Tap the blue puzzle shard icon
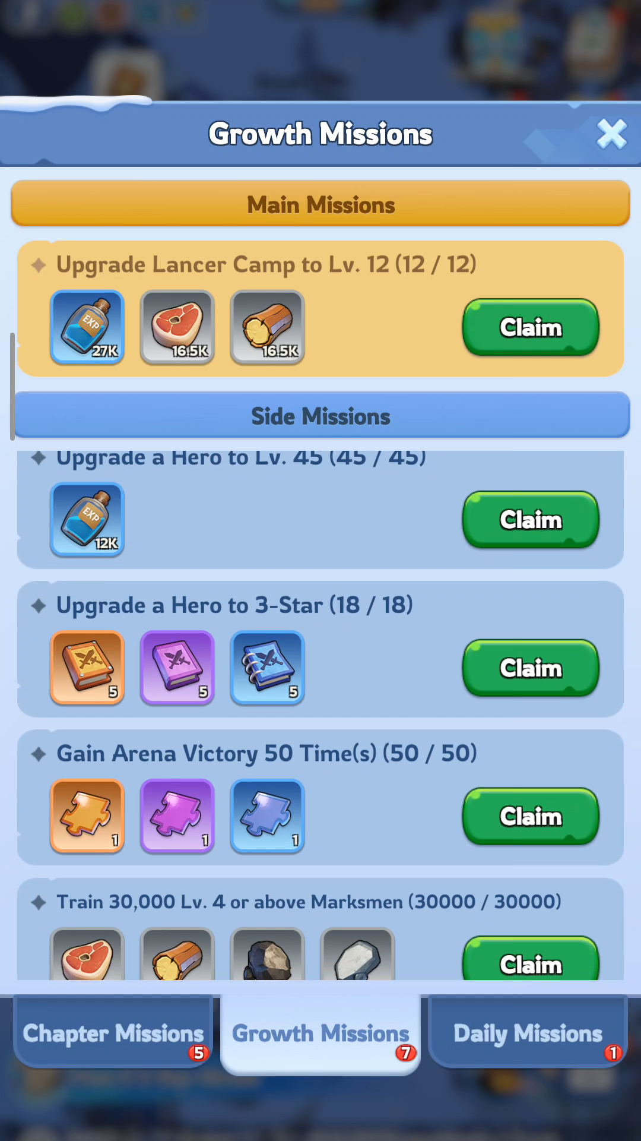Image resolution: width=641 pixels, height=1141 pixels. [x=268, y=817]
